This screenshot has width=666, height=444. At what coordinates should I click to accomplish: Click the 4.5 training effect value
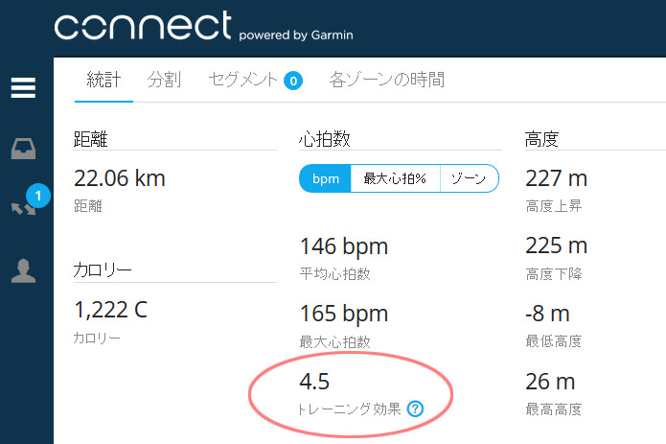click(x=314, y=381)
